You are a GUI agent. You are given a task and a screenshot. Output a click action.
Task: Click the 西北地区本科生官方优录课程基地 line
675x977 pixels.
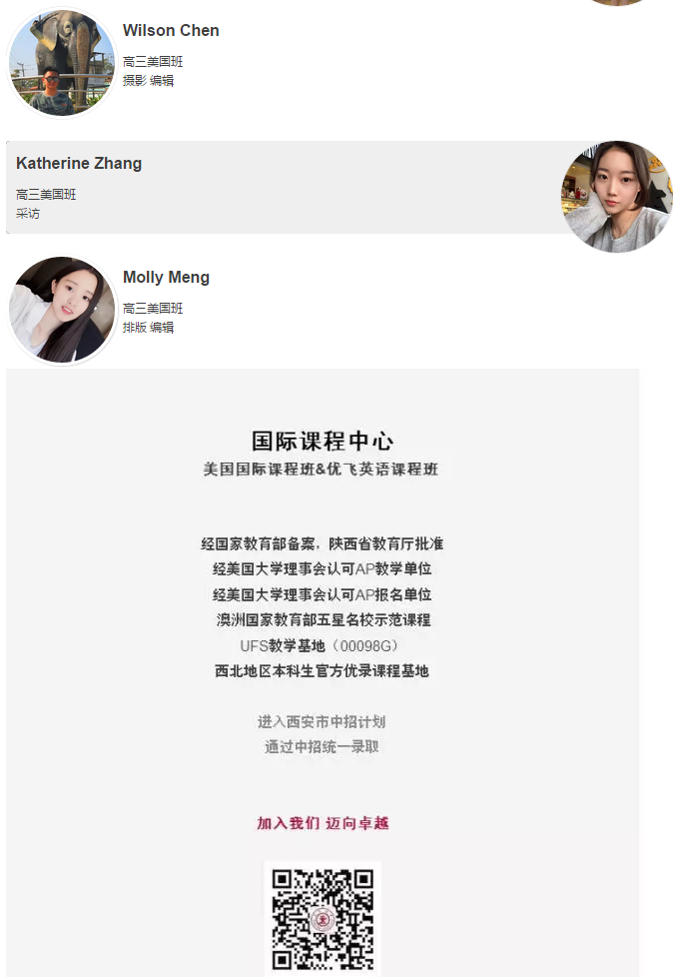click(322, 671)
